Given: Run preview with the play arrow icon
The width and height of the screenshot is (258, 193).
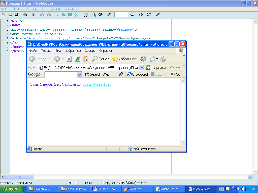Looking at the screenshot, I should point(34,15).
